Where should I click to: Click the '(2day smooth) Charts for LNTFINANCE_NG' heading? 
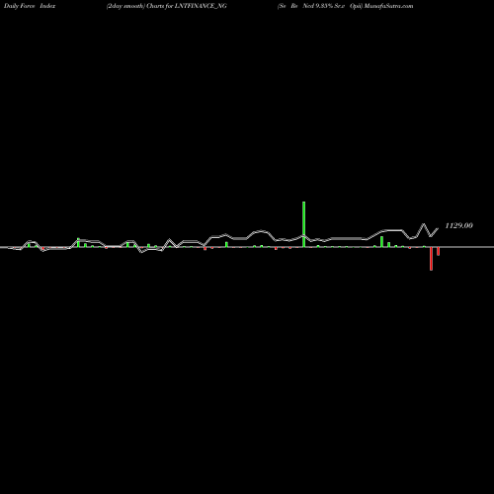[x=167, y=6]
